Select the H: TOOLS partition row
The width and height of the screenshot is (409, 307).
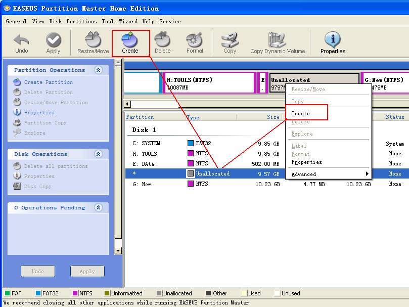[267, 154]
